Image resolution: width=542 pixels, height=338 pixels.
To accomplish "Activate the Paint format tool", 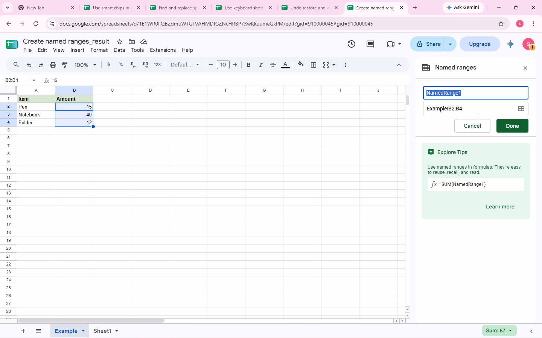I will tap(65, 65).
